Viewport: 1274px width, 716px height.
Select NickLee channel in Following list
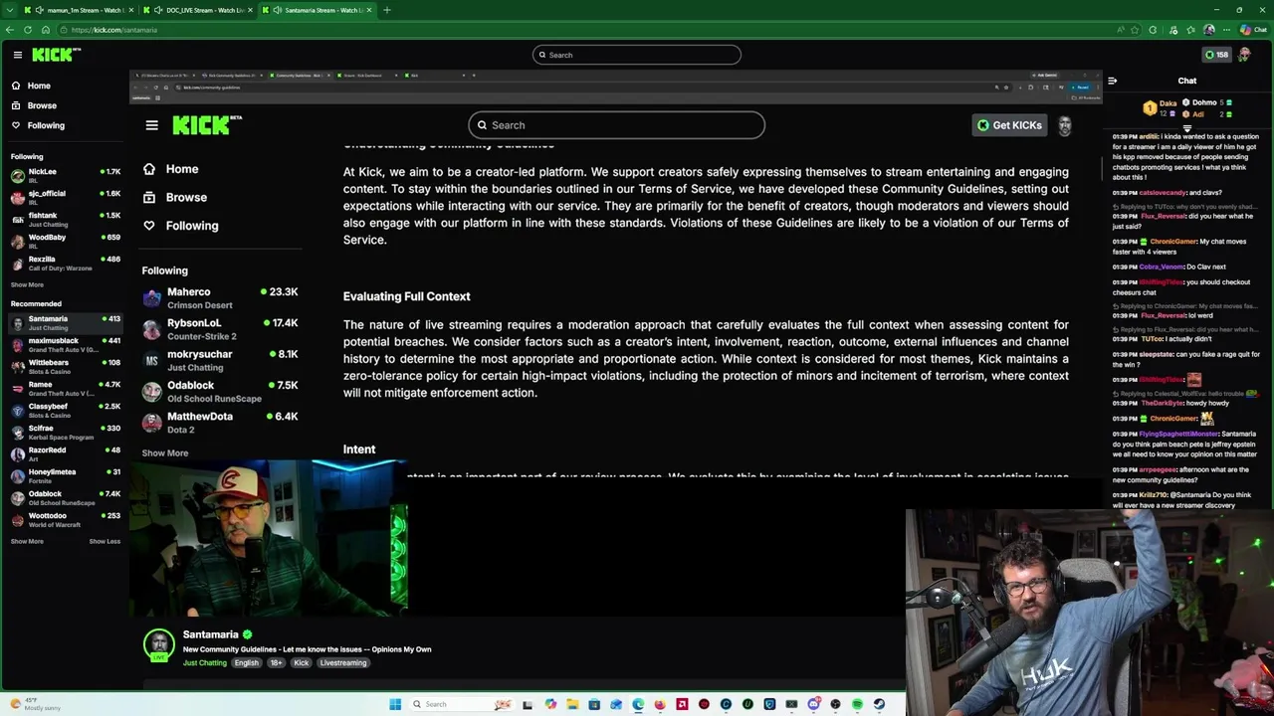[65, 175]
